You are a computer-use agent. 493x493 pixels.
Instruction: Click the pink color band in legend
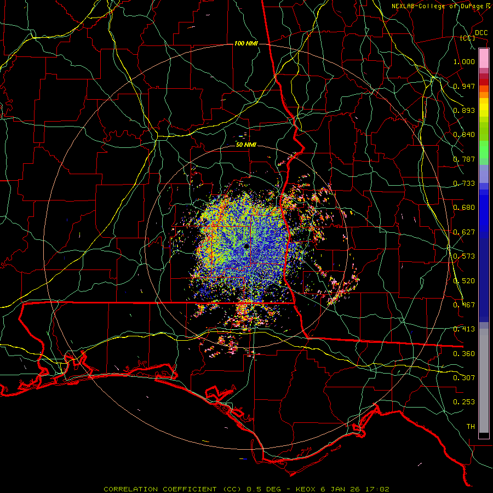point(484,59)
